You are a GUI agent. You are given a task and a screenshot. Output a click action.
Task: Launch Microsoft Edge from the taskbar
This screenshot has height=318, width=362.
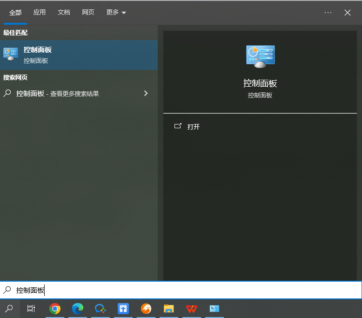coord(78,309)
